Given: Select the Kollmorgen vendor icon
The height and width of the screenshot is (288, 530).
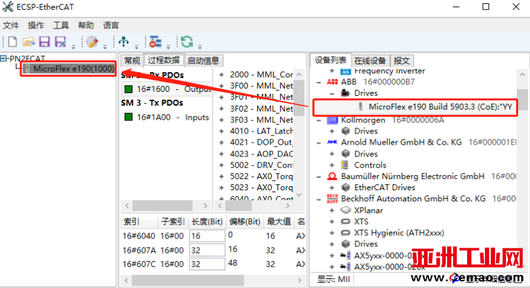Looking at the screenshot, I should [333, 120].
